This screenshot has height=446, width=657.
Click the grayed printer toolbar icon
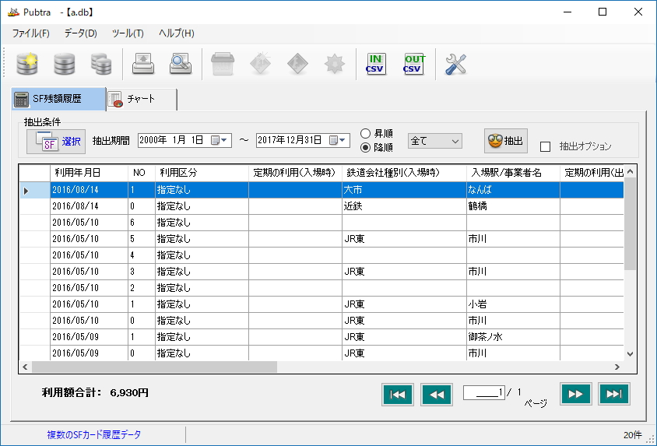point(223,64)
